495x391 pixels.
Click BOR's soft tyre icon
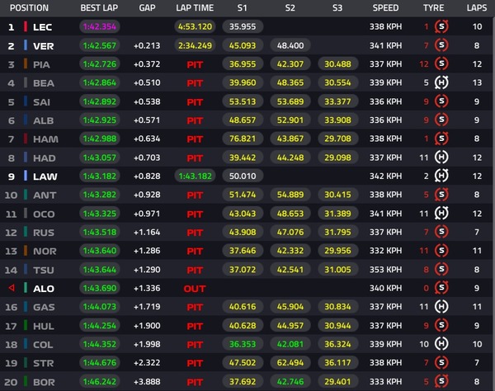coord(441,382)
